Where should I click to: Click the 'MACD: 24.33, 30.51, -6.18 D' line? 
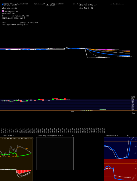click(x=14, y=18)
